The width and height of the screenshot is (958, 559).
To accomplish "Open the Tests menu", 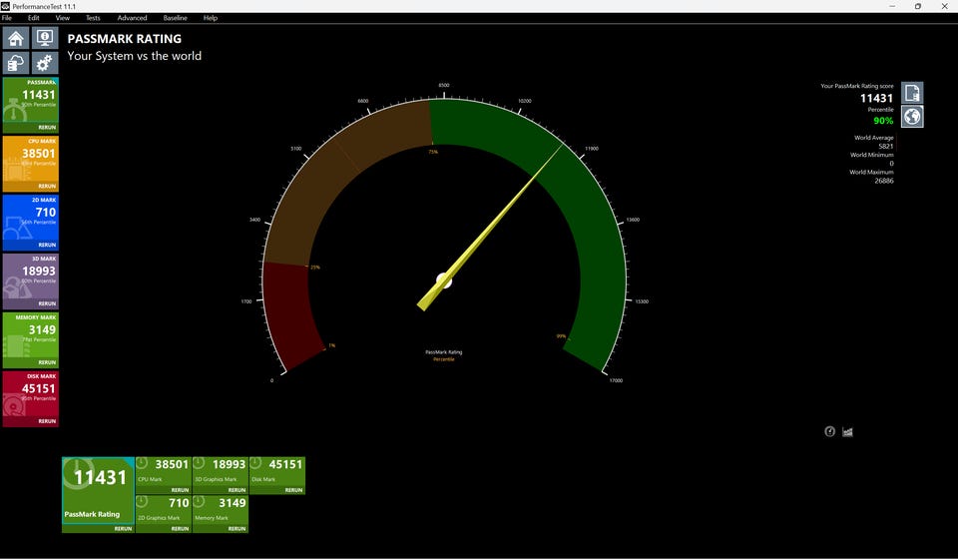I will click(x=93, y=18).
